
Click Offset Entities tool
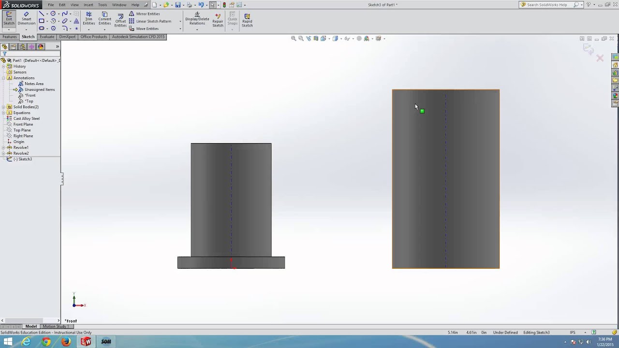(x=120, y=19)
